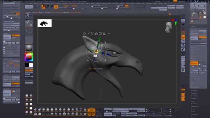Viewport: 210px width, 118px height.
Task: Open the Color menu
Action: pos(41,4)
